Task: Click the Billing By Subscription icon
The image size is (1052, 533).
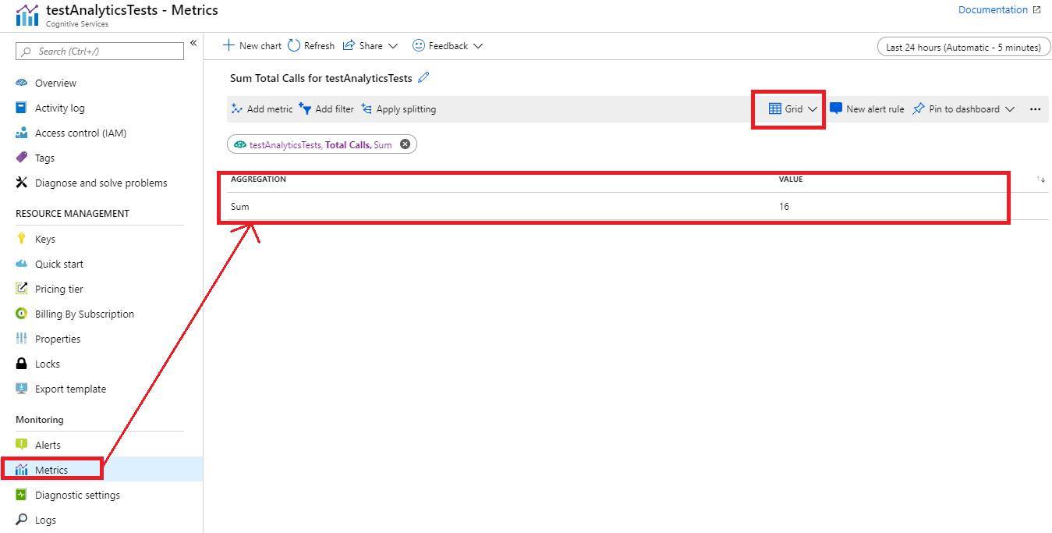Action: click(x=21, y=314)
